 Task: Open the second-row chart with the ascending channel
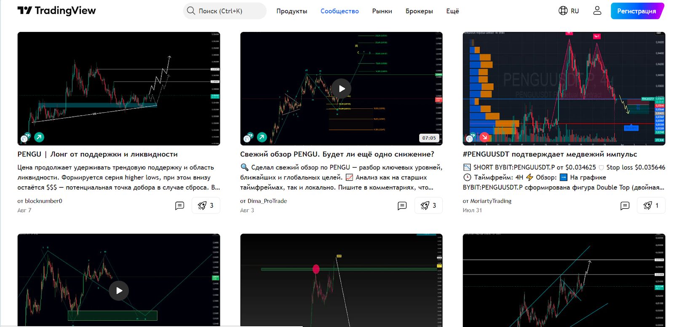564,280
